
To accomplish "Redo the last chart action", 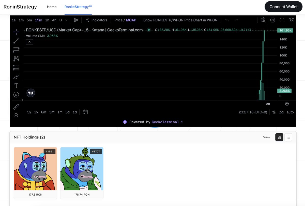I will coord(236,20).
